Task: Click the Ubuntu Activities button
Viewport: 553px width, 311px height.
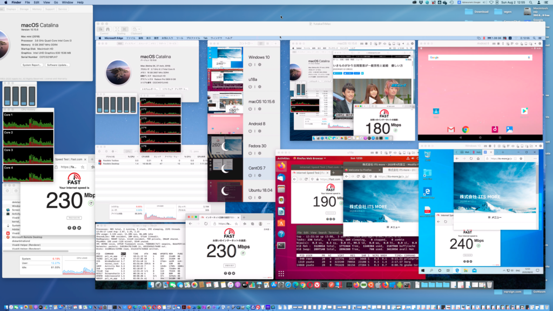Action: 284,158
